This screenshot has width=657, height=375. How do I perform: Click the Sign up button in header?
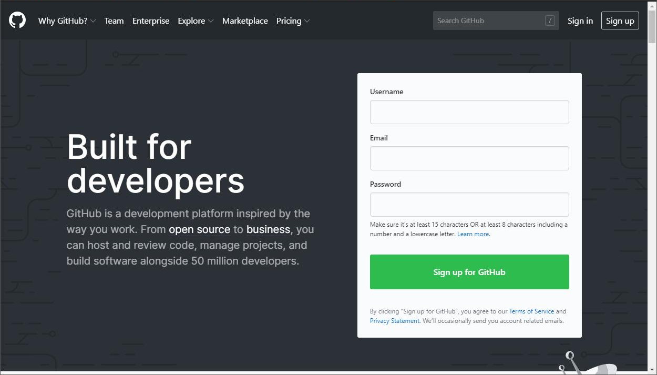(x=620, y=21)
